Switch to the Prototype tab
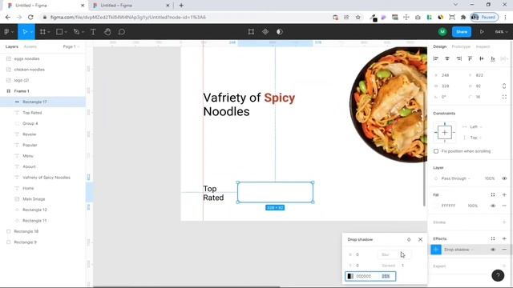Image resolution: width=513 pixels, height=288 pixels. pos(461,46)
